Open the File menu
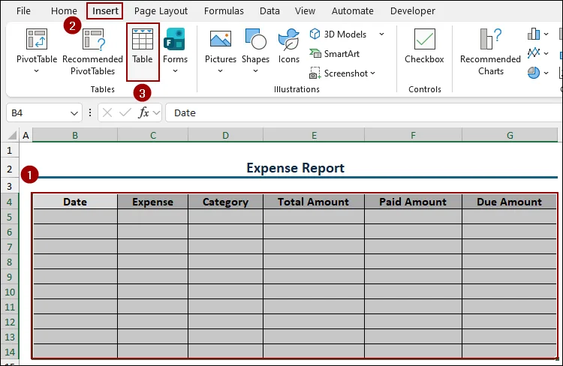 point(23,10)
